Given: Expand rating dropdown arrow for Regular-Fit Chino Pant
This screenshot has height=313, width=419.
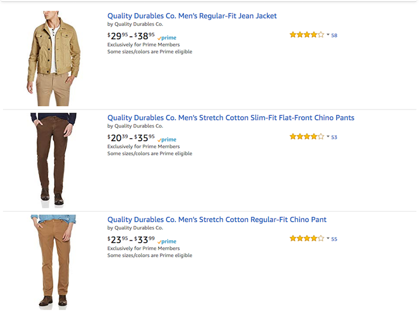Looking at the screenshot, I should (328, 239).
